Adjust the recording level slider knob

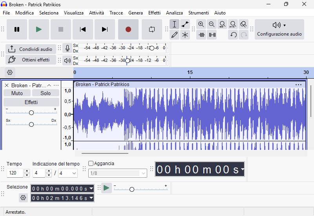tap(152, 48)
